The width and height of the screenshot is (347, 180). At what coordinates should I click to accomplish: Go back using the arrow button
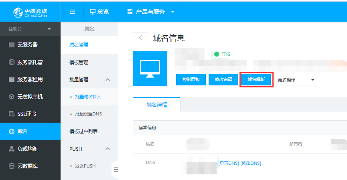(140, 38)
